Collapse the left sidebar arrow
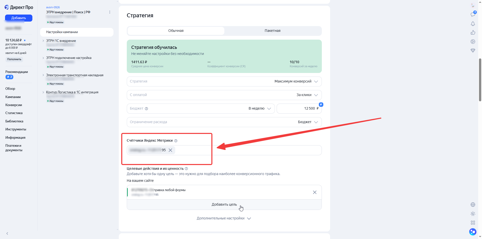 coord(7,233)
